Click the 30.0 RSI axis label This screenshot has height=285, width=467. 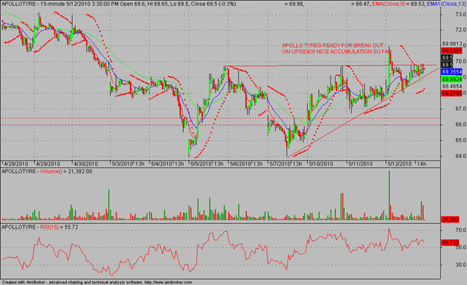pyautogui.click(x=460, y=265)
